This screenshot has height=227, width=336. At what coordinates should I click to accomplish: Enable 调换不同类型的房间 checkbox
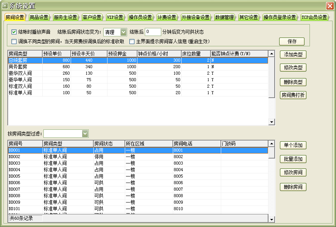14,41
